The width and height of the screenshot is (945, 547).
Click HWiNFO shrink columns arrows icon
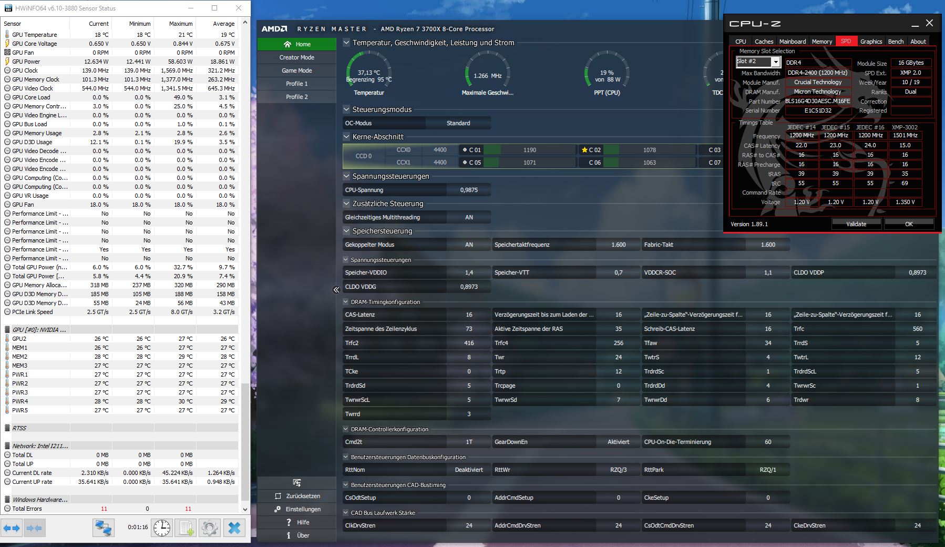34,528
